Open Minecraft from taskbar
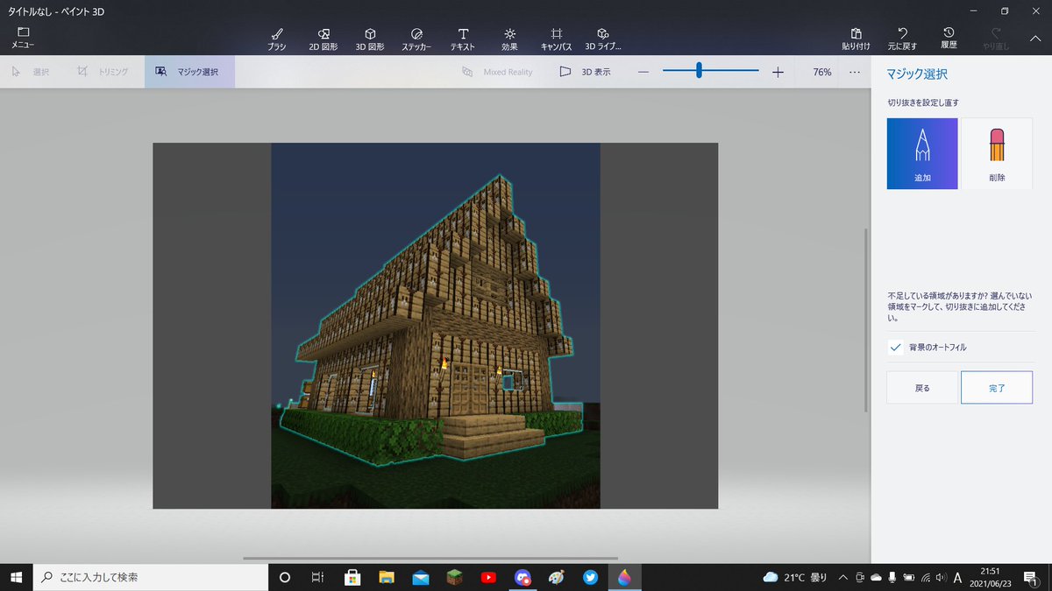This screenshot has height=591, width=1052. [x=454, y=577]
